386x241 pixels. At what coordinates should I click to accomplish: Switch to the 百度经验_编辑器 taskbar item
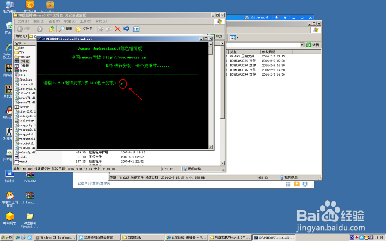pos(186,238)
